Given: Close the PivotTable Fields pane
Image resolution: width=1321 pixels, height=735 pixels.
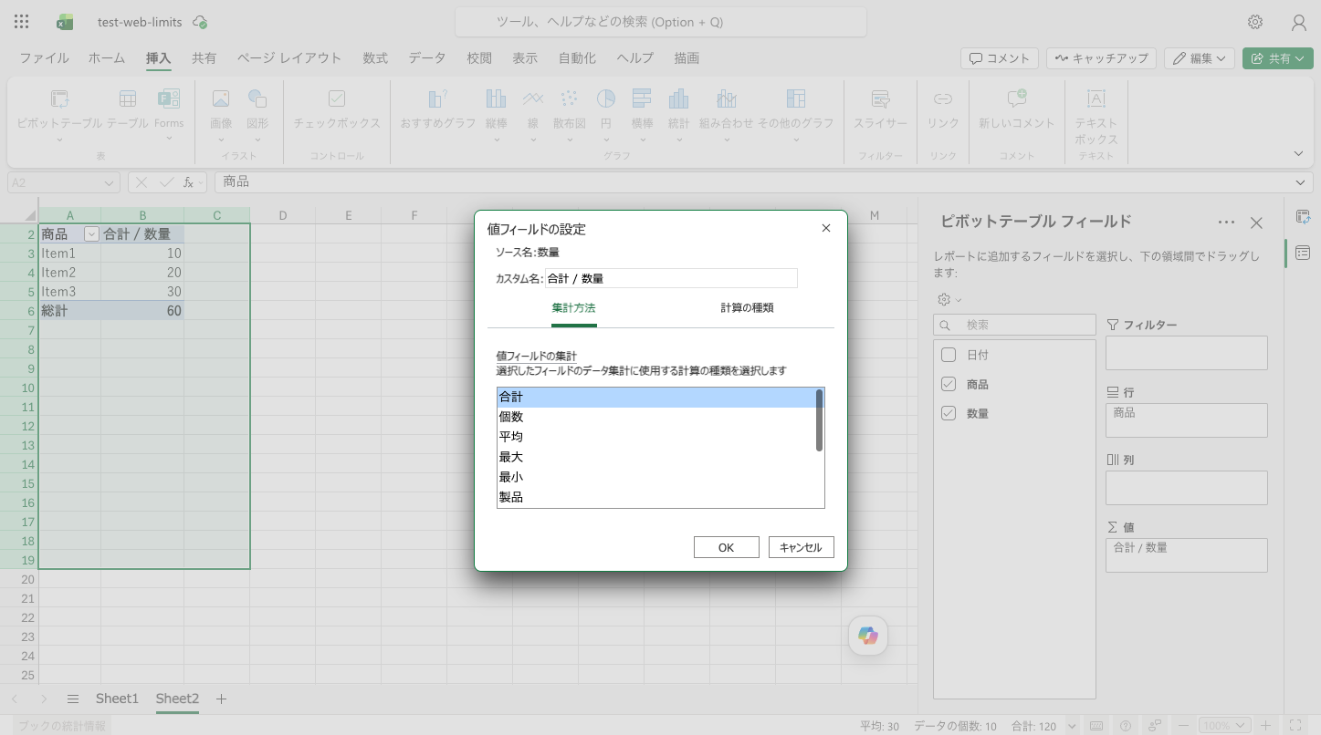Looking at the screenshot, I should tap(1256, 223).
